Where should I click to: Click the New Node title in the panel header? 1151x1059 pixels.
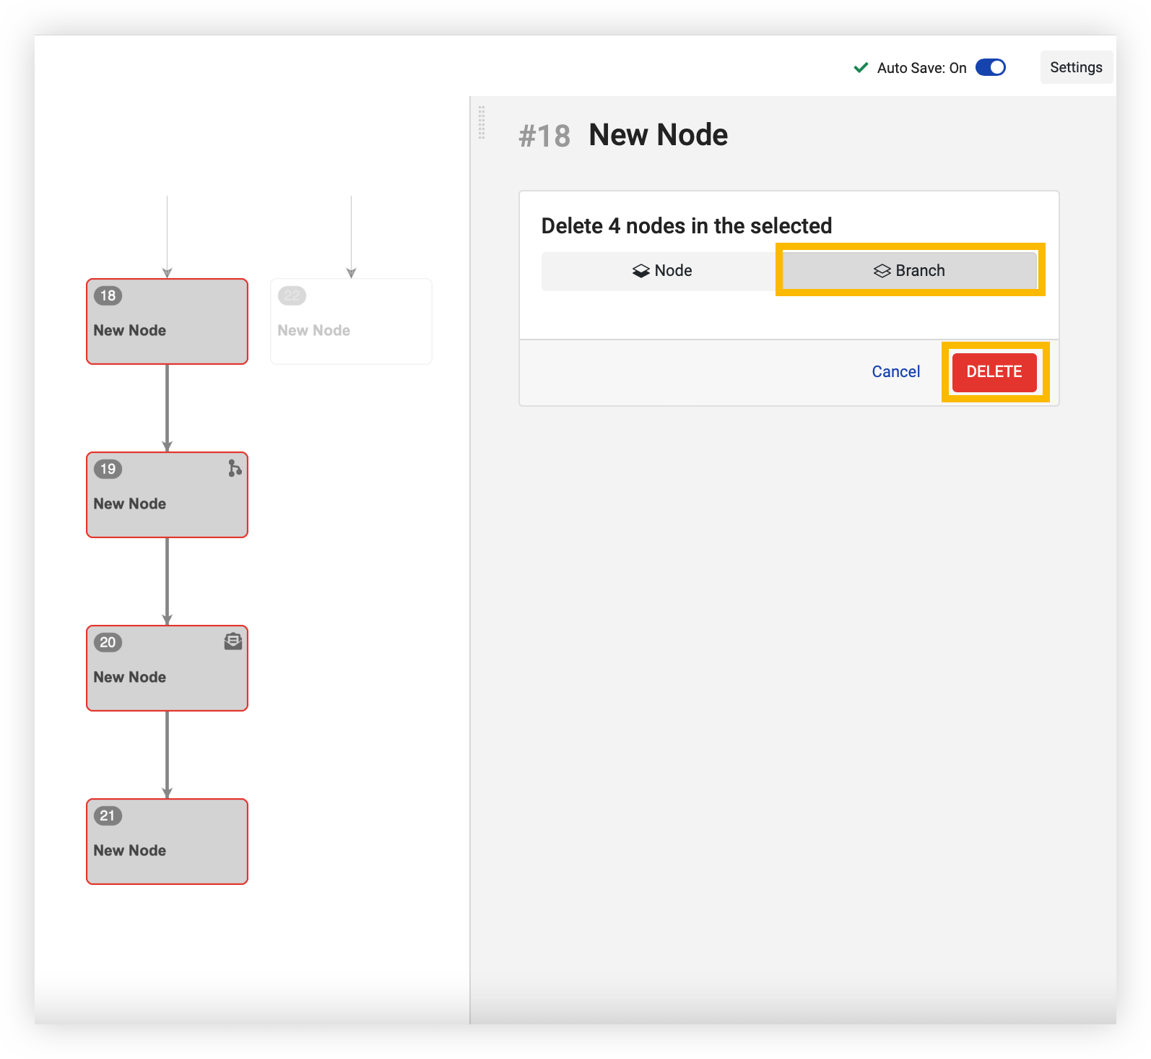point(658,135)
